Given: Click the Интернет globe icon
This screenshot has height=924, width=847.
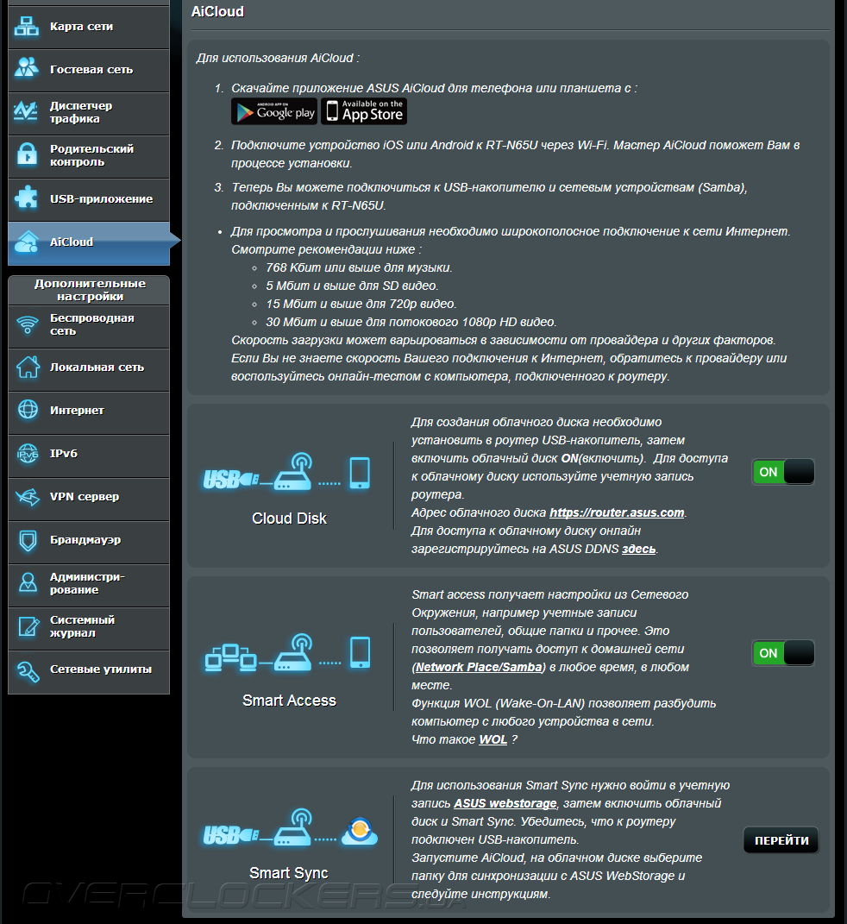Looking at the screenshot, I should point(28,410).
